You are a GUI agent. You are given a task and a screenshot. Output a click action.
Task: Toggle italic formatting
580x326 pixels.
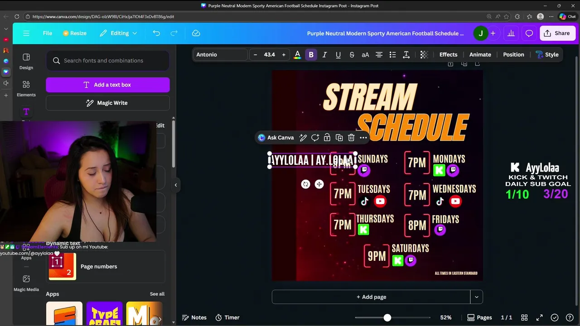[x=324, y=54]
